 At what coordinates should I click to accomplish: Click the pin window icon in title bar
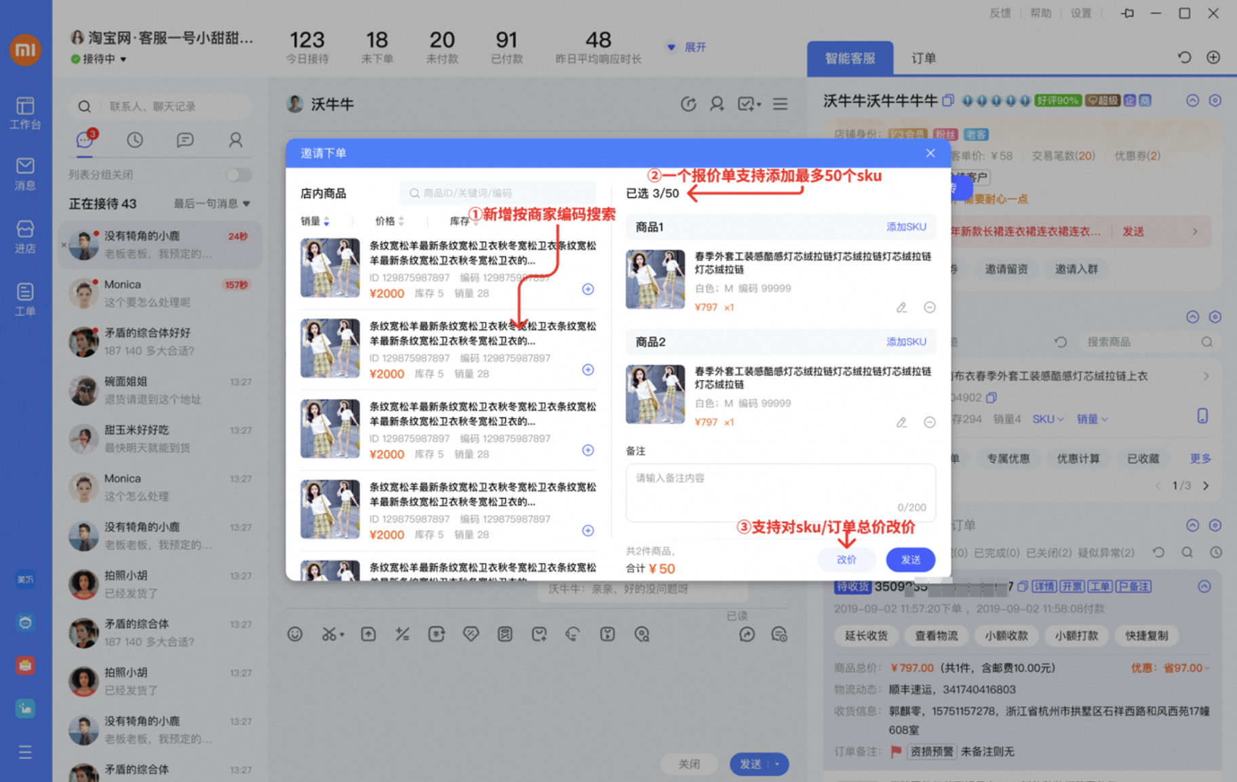pos(1127,13)
